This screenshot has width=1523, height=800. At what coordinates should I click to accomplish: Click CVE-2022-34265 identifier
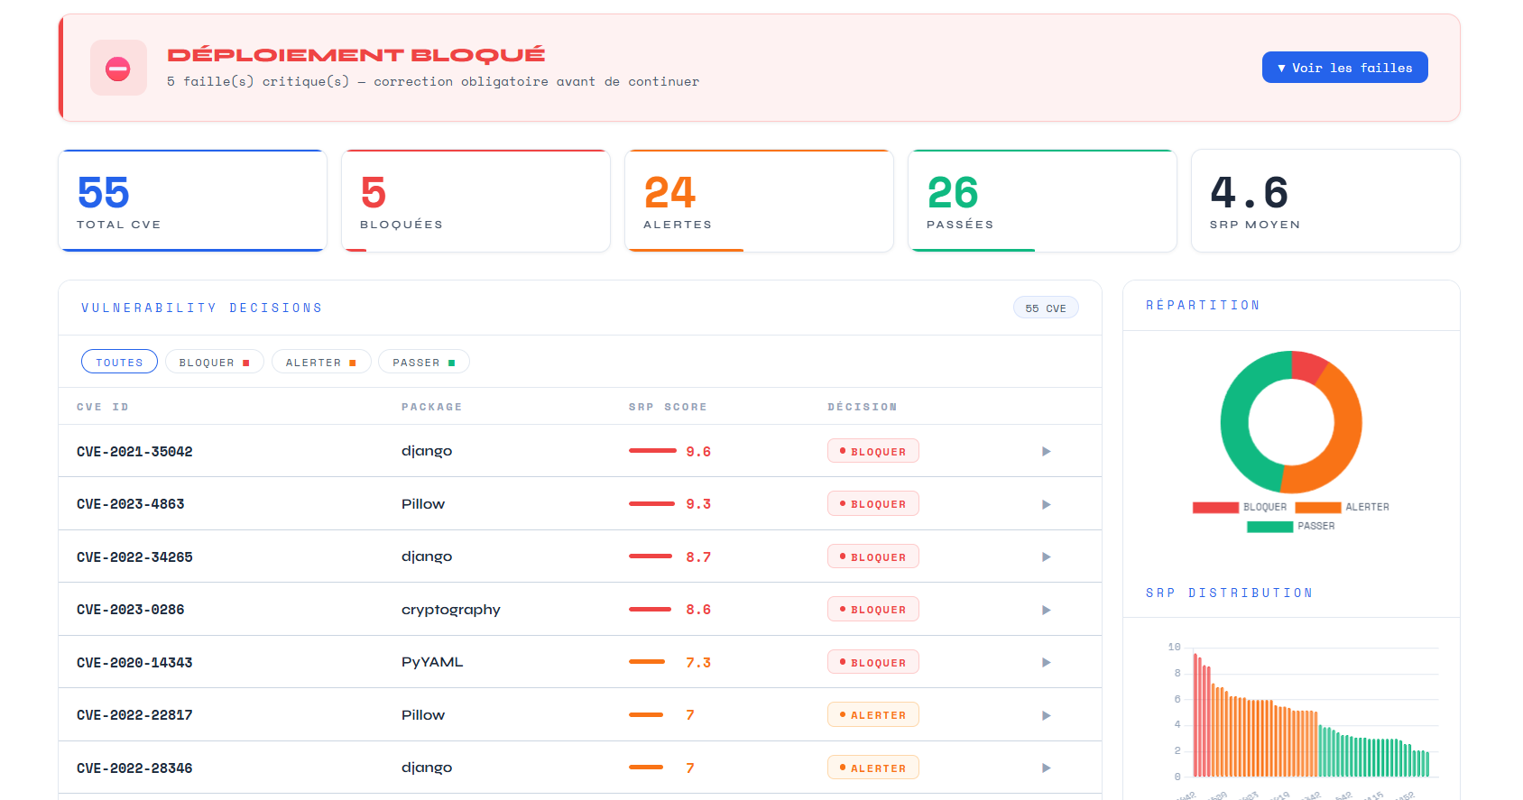(134, 557)
